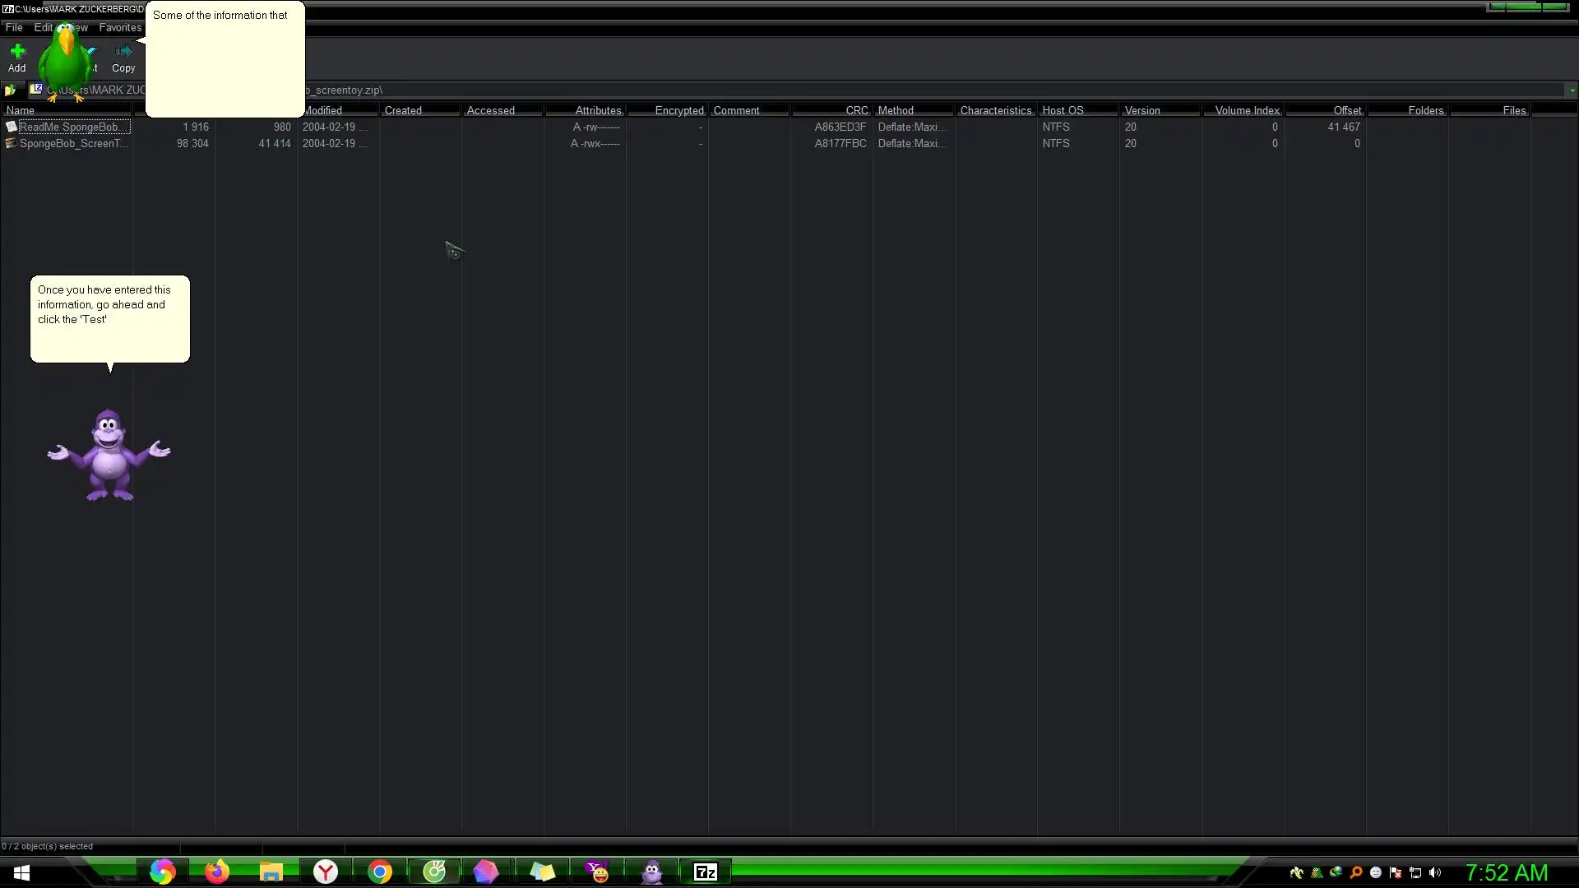Open the 7-Zip taskbar icon

point(706,872)
